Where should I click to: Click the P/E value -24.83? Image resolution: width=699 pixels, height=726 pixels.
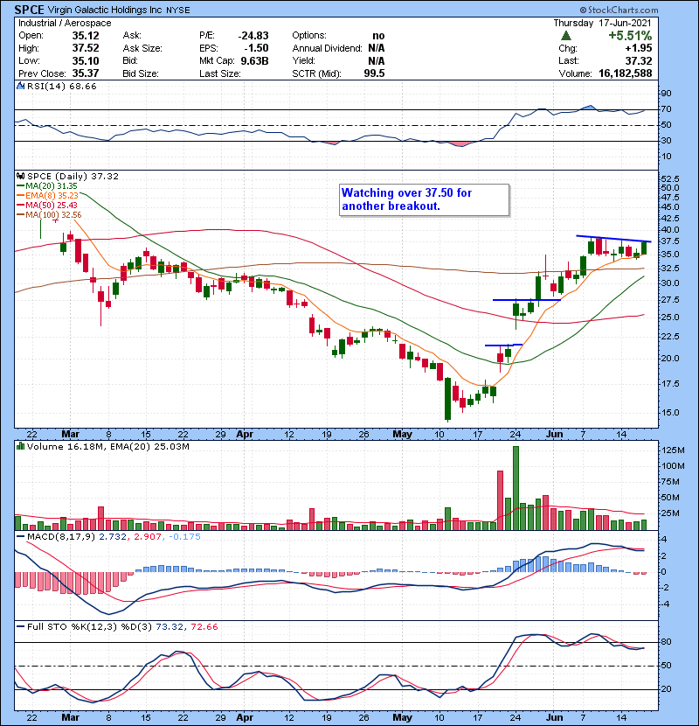point(253,36)
